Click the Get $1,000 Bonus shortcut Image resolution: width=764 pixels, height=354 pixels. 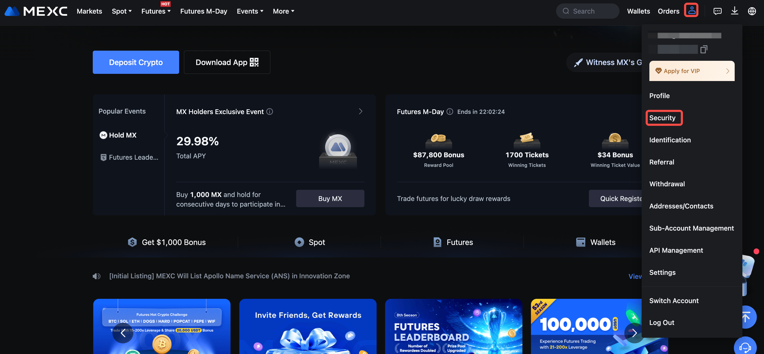click(x=166, y=242)
